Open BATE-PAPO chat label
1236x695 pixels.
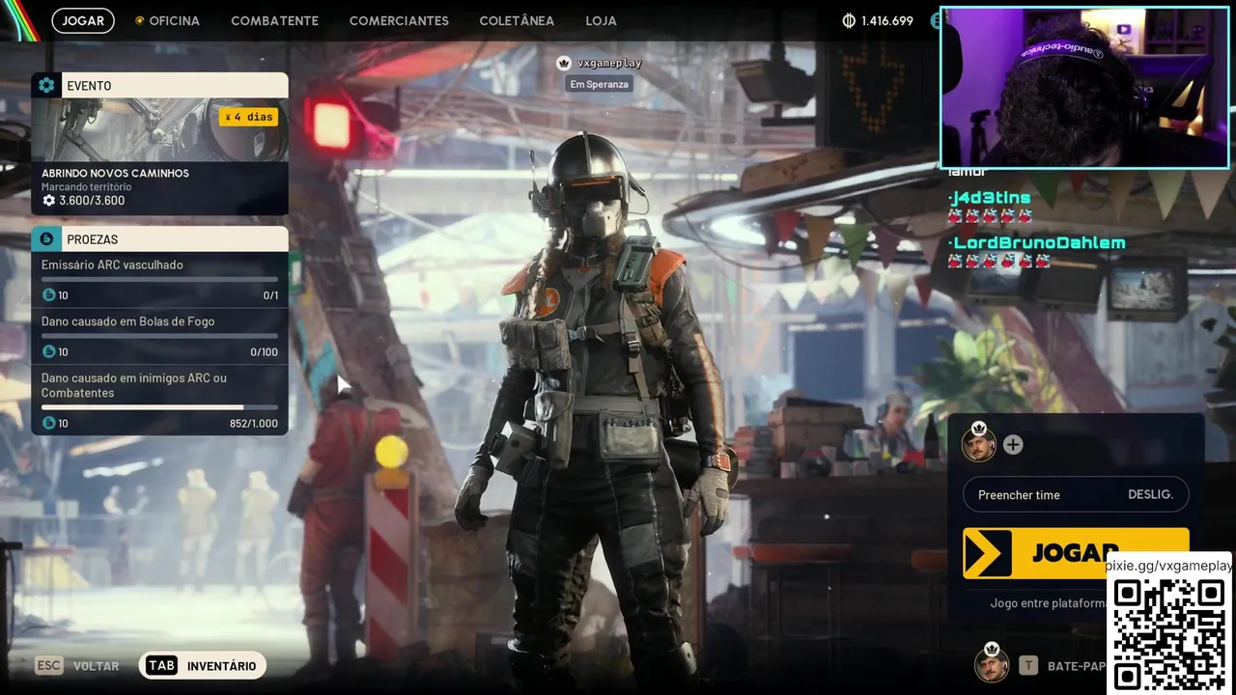point(1076,666)
